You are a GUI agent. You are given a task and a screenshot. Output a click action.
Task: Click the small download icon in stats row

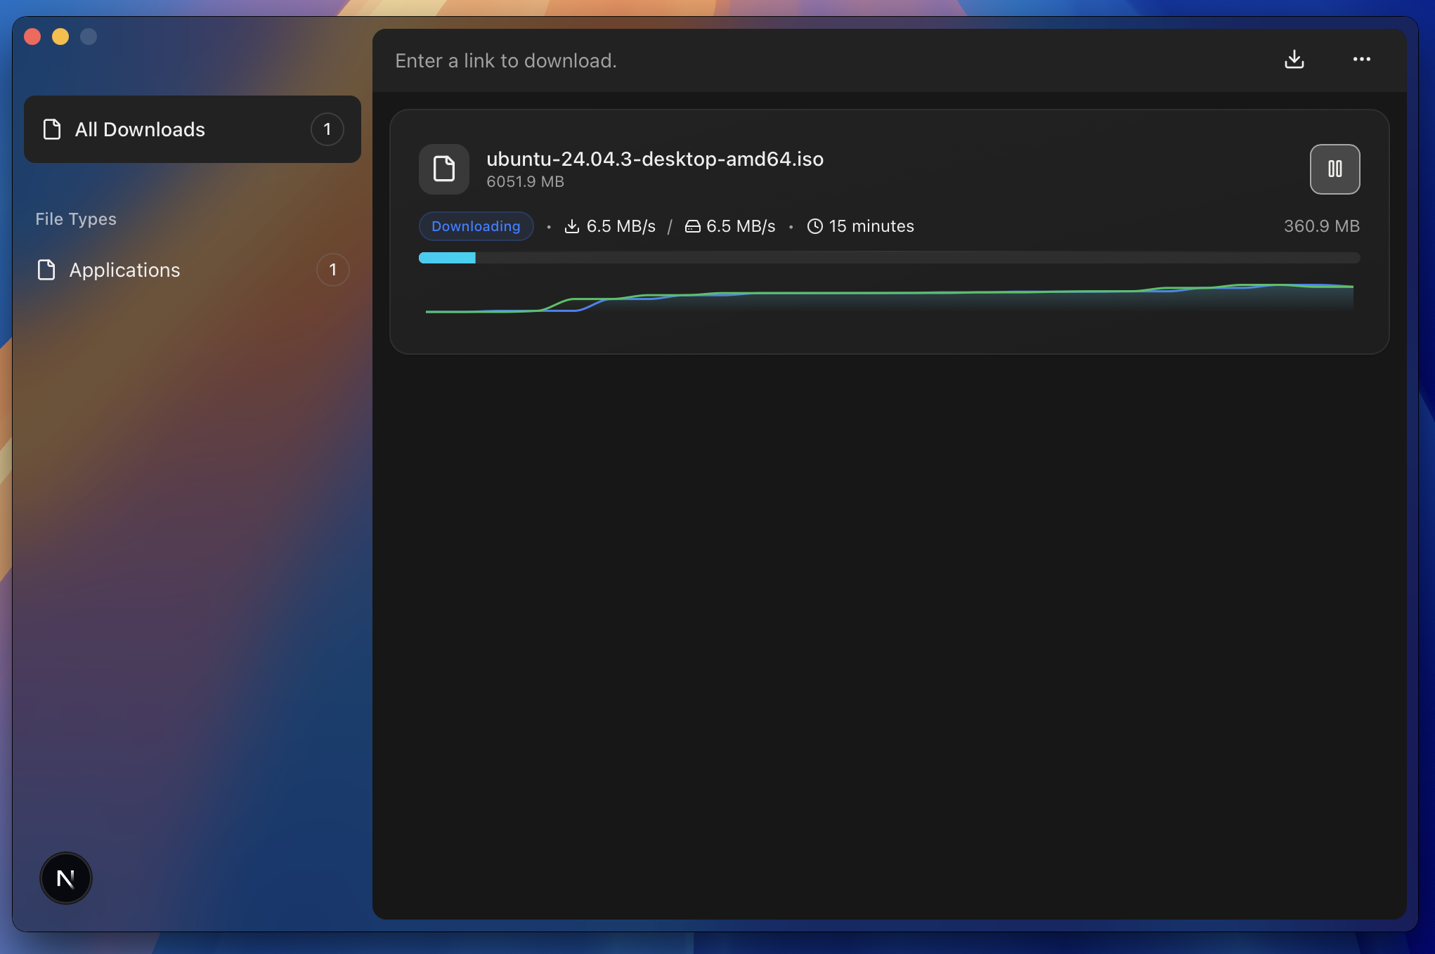pyautogui.click(x=572, y=226)
